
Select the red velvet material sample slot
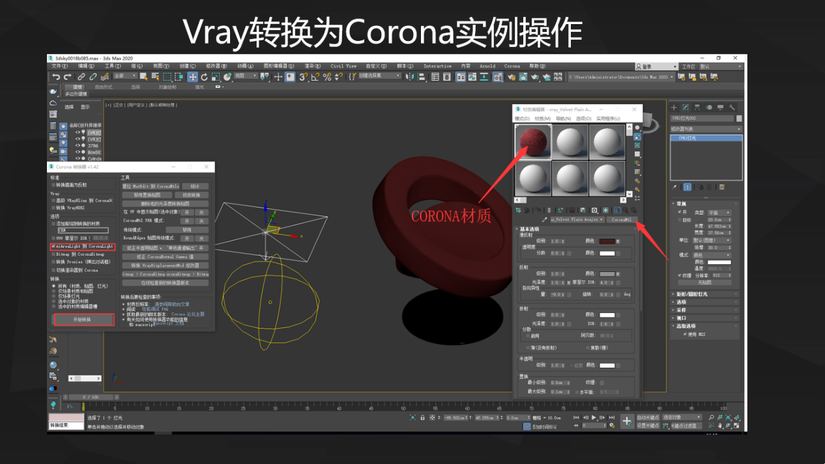click(532, 141)
